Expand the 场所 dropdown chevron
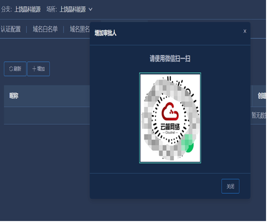Image resolution: width=267 pixels, height=222 pixels. [91, 9]
